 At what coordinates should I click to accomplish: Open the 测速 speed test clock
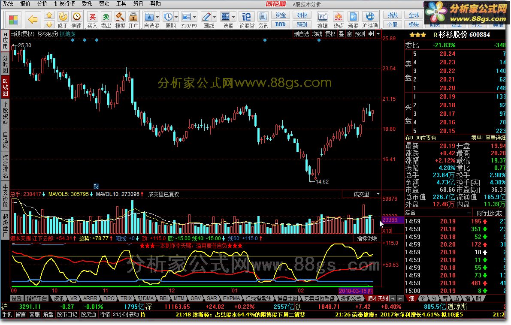point(76,20)
